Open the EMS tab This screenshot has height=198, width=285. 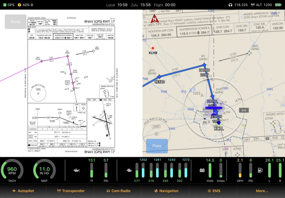tap(214, 191)
